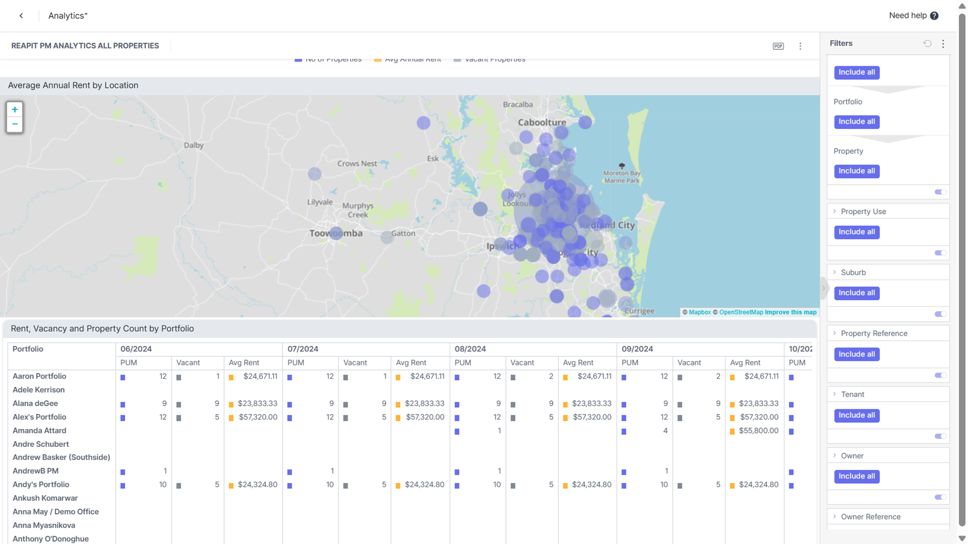Click the back arrow beside Analytics
Viewport: 968px width, 544px height.
(x=21, y=15)
